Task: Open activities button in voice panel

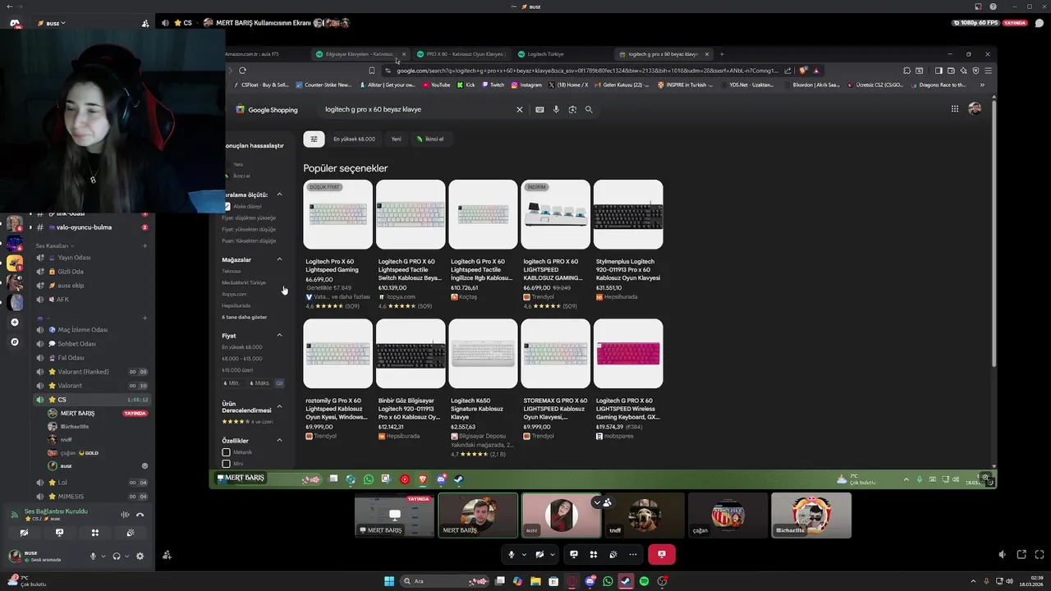Action: click(95, 533)
